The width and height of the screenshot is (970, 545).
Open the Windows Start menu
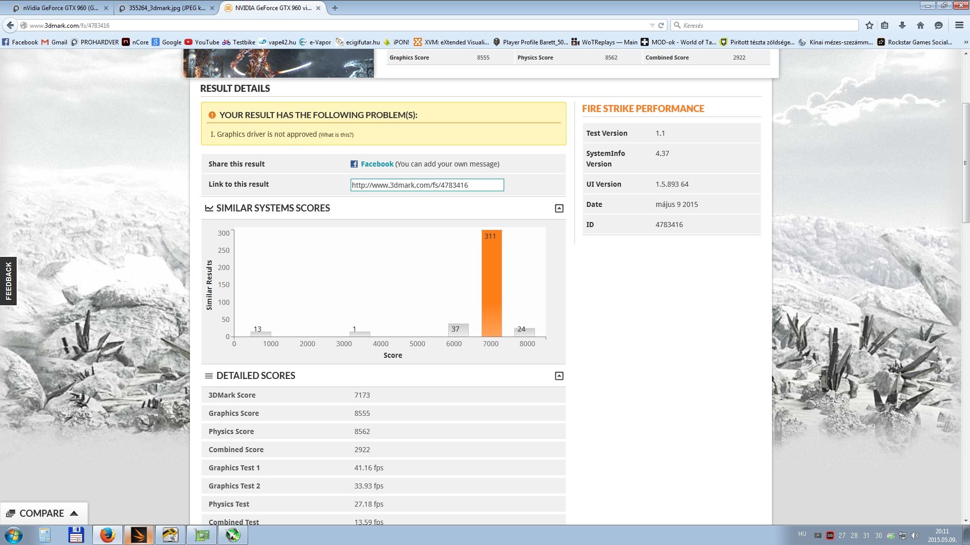tap(14, 535)
